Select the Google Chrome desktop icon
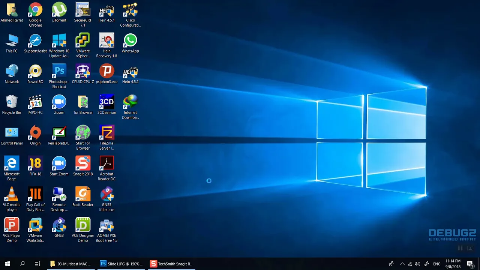The image size is (480, 270). point(35,15)
